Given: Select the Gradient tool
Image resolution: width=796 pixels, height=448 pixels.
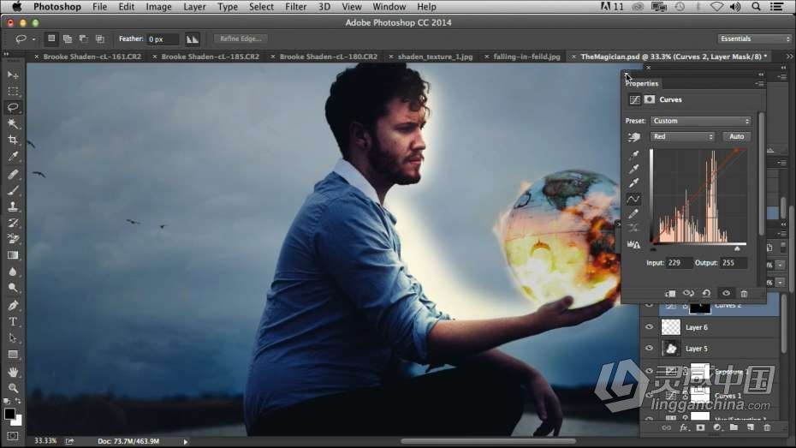Looking at the screenshot, I should click(13, 255).
